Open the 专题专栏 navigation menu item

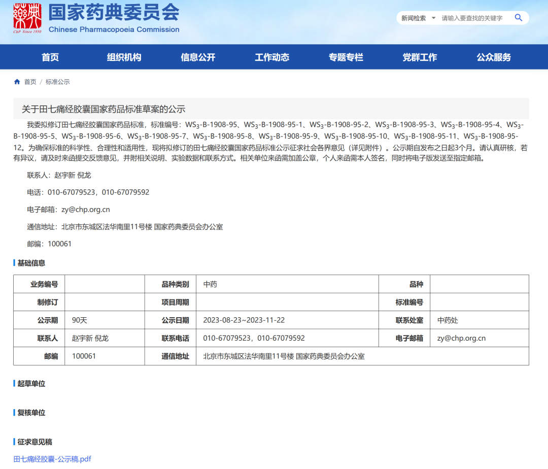pyautogui.click(x=346, y=57)
